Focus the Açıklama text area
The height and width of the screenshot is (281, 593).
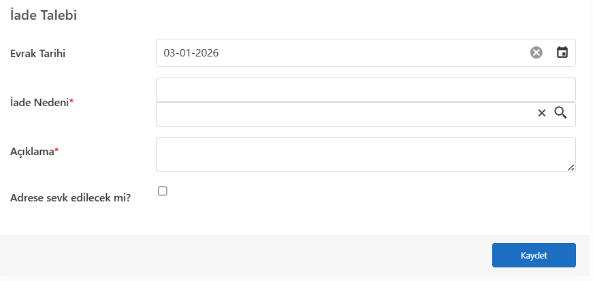click(366, 154)
